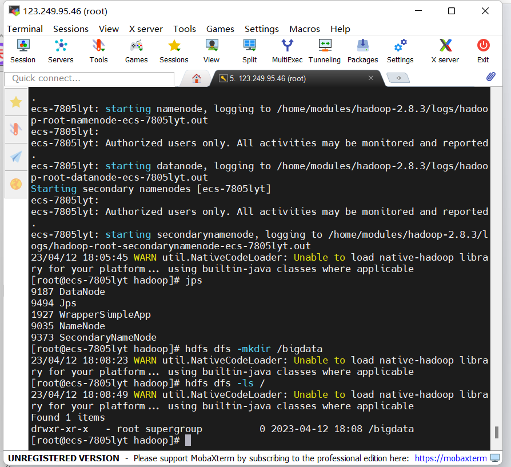Click the monitor icon in status bar
Image resolution: width=511 pixels, height=467 pixels.
(x=494, y=458)
